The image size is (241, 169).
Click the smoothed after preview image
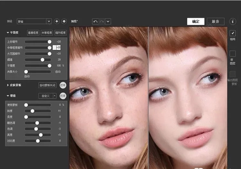(x=188, y=98)
